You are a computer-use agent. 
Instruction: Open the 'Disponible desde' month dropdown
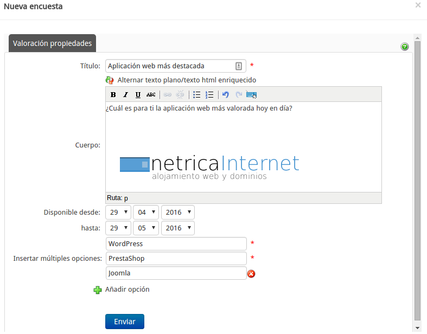[x=146, y=213]
